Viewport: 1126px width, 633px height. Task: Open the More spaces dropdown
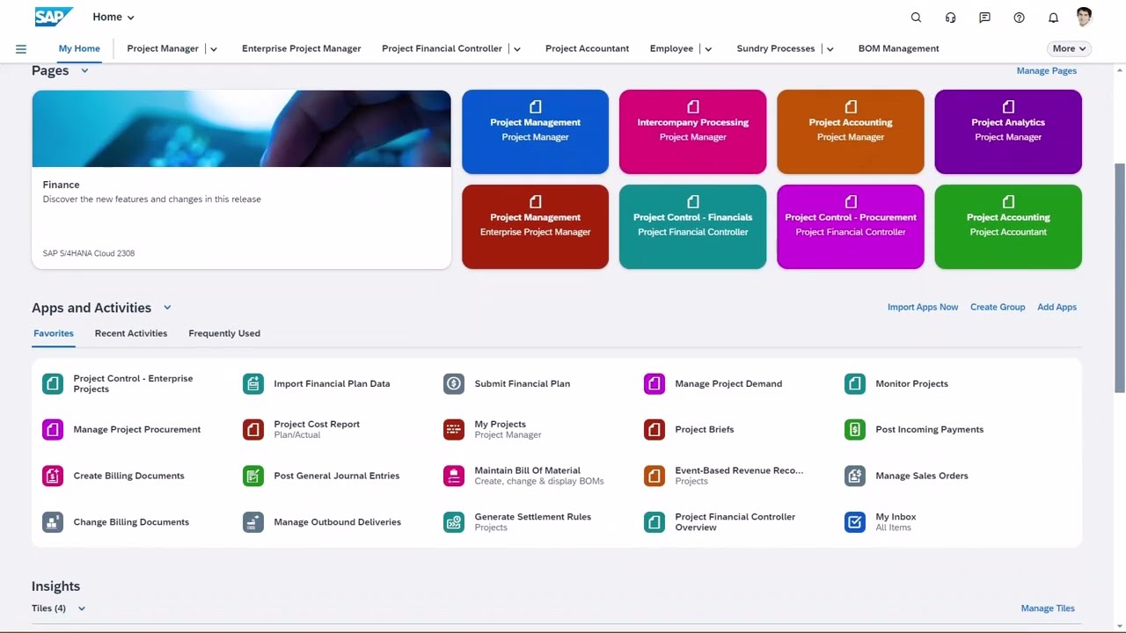(x=1069, y=48)
